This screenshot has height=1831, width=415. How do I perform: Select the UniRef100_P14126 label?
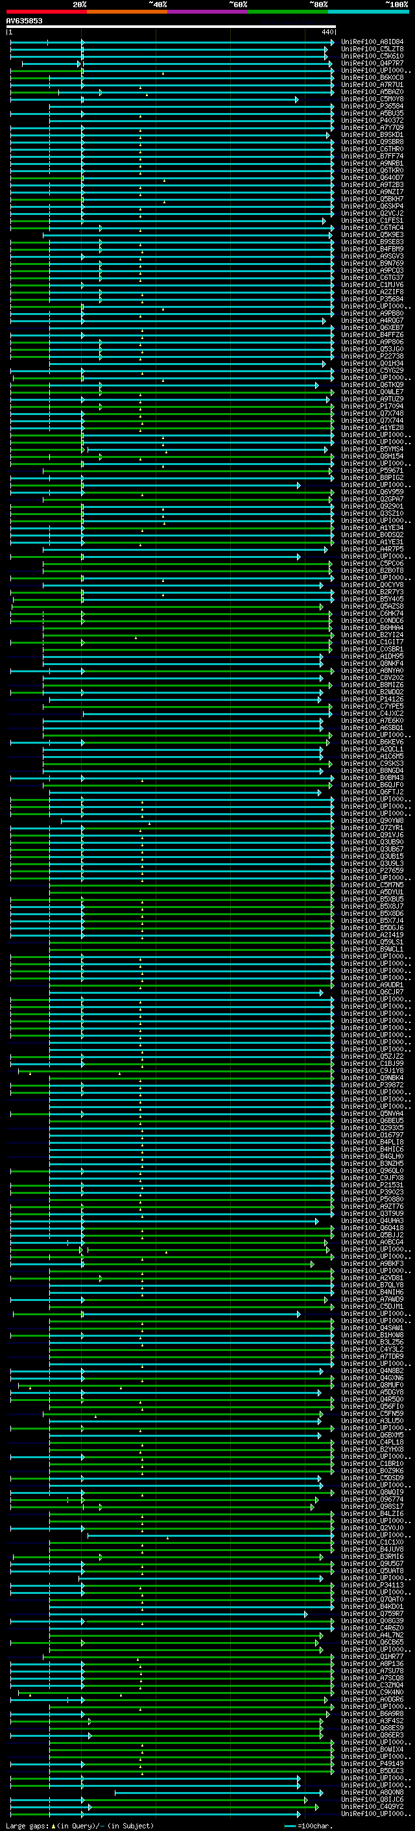(x=372, y=699)
